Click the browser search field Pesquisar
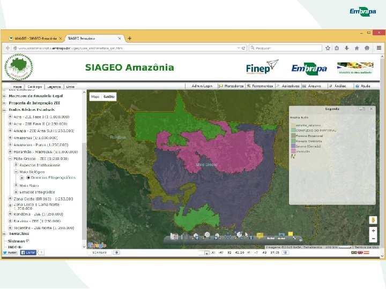 tap(286, 48)
